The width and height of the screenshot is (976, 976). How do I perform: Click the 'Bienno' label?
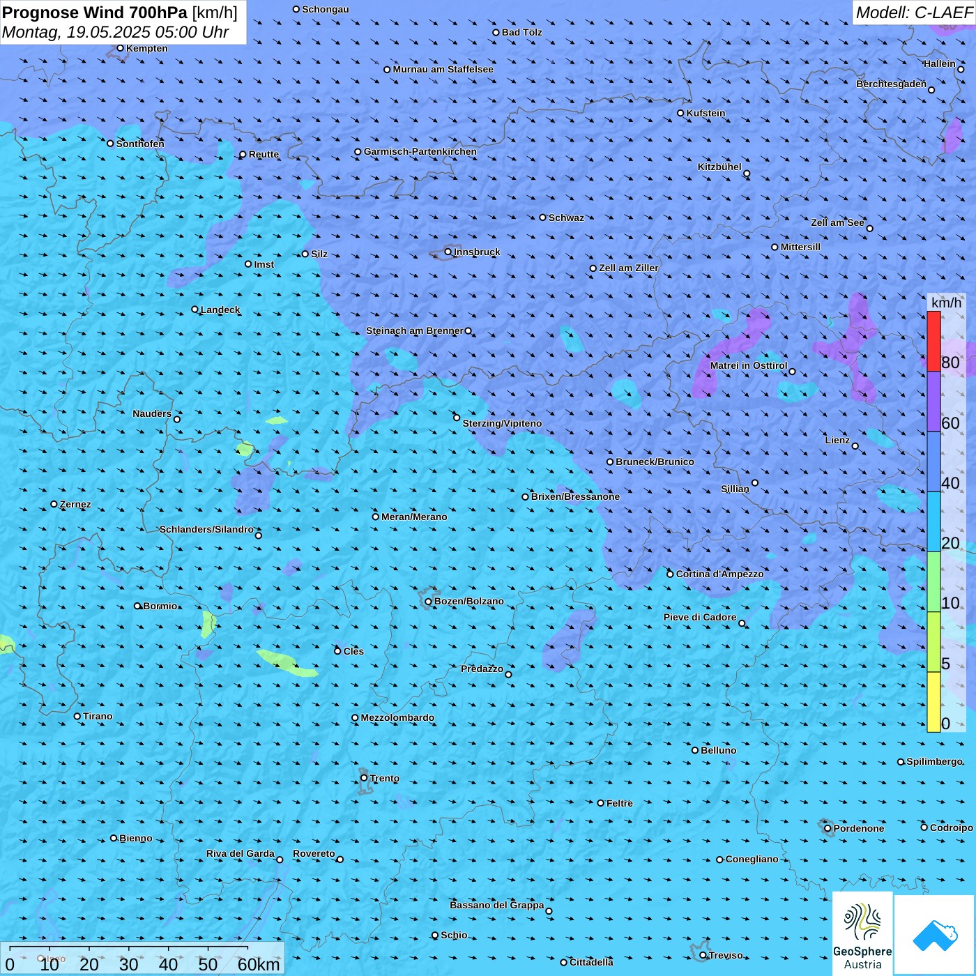tap(136, 838)
